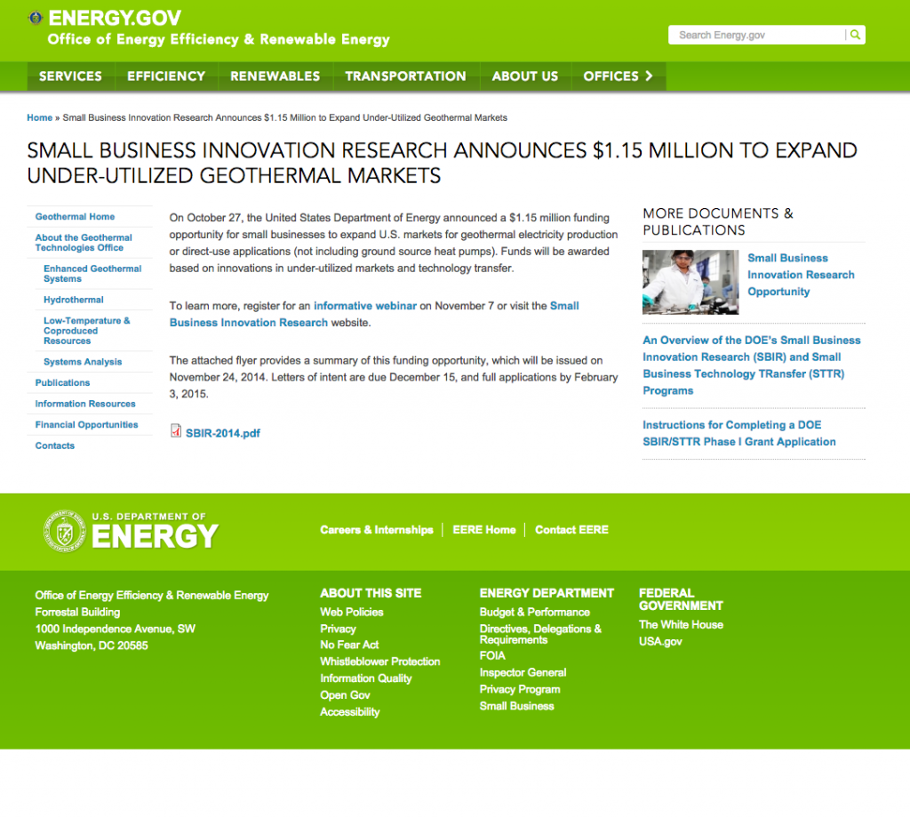Follow the informative webinar link
The image size is (910, 818).
(x=365, y=306)
